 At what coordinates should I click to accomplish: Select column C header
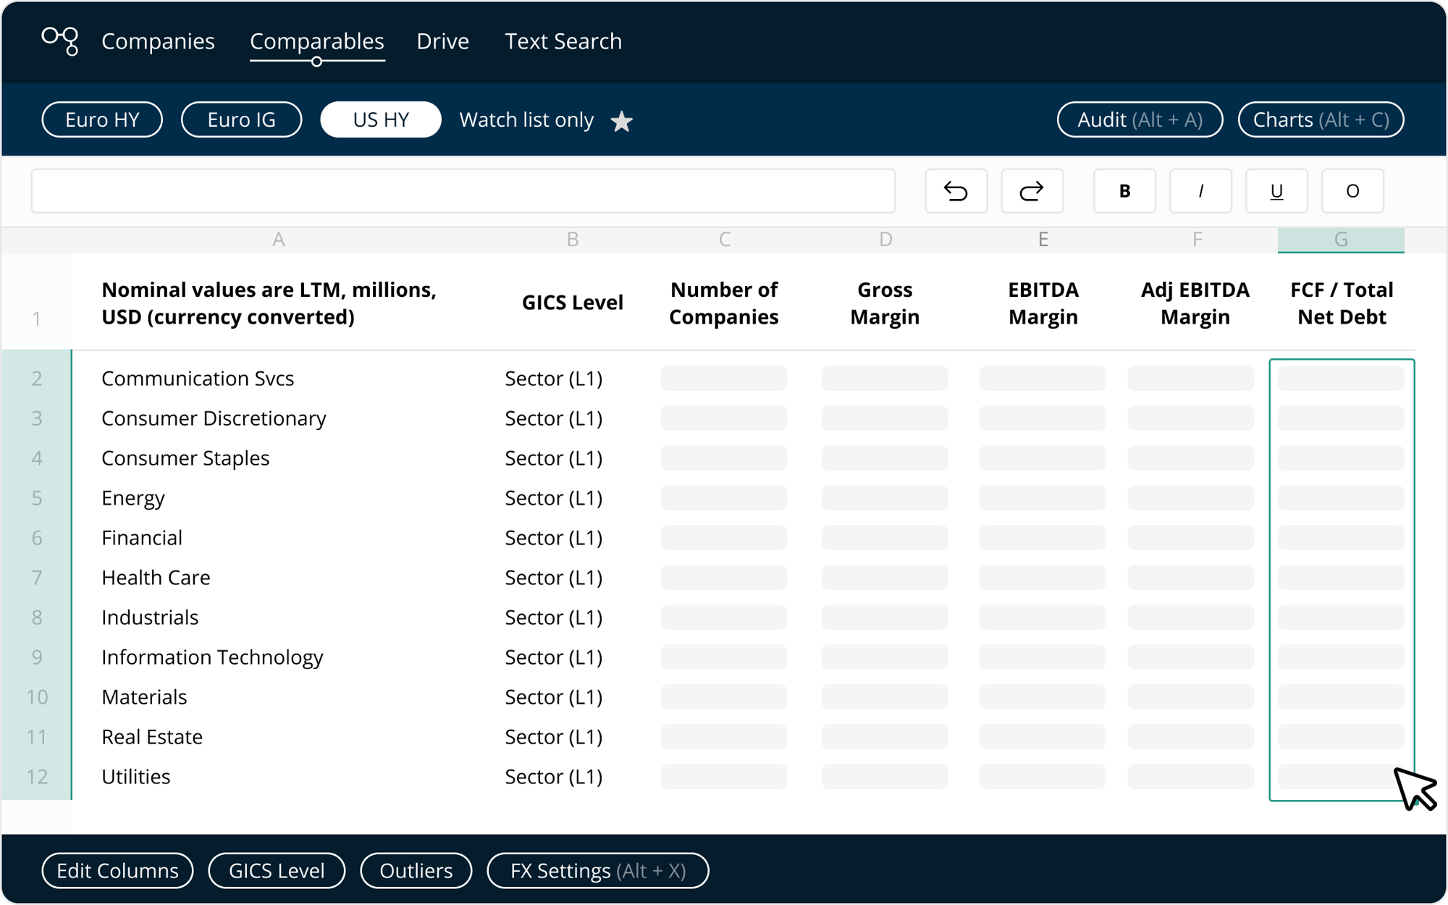point(724,240)
